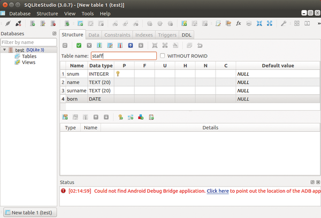This screenshot has width=321, height=218.
Task: Click the Table name input field
Action: 124,56
